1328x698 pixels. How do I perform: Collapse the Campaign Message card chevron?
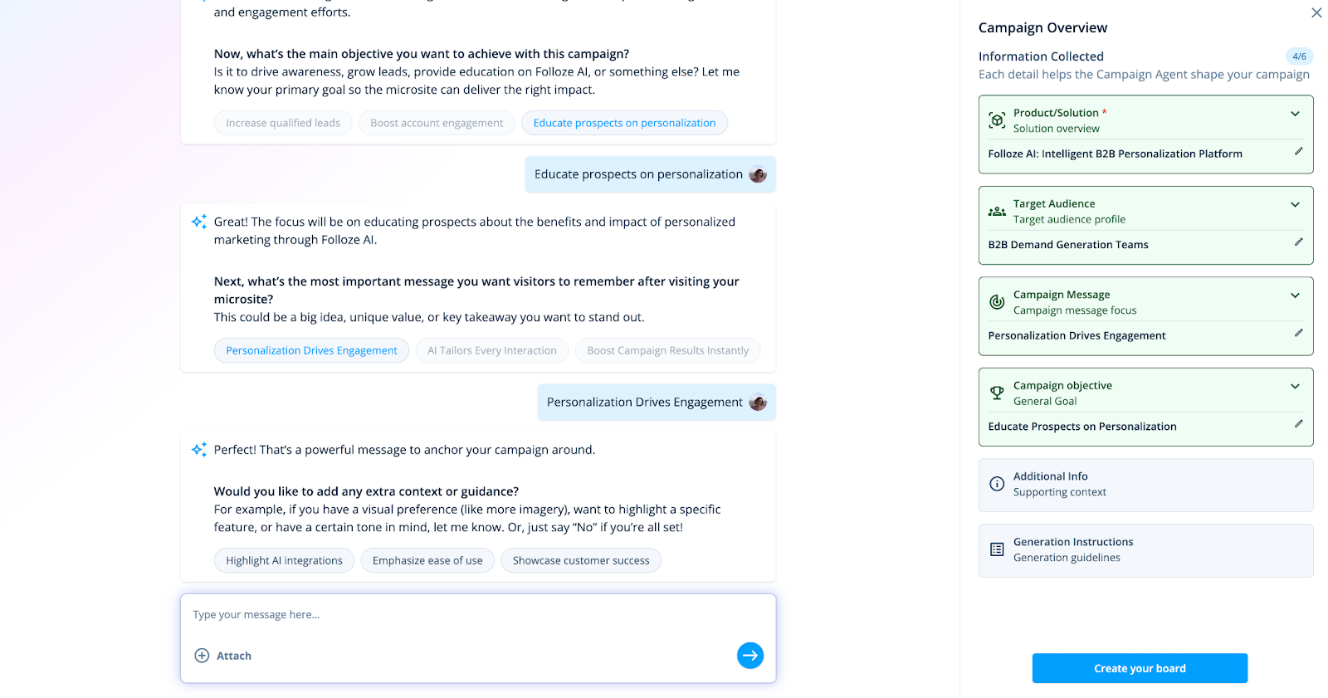point(1295,295)
